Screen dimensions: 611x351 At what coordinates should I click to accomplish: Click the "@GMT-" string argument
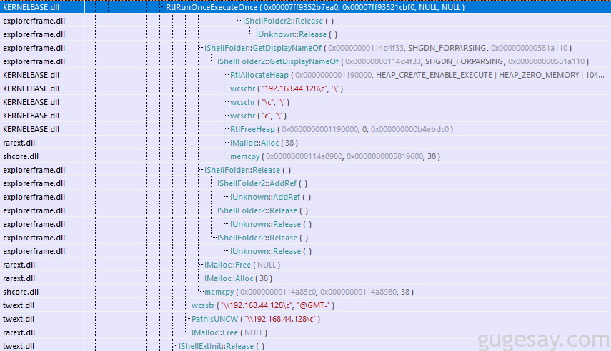point(313,305)
